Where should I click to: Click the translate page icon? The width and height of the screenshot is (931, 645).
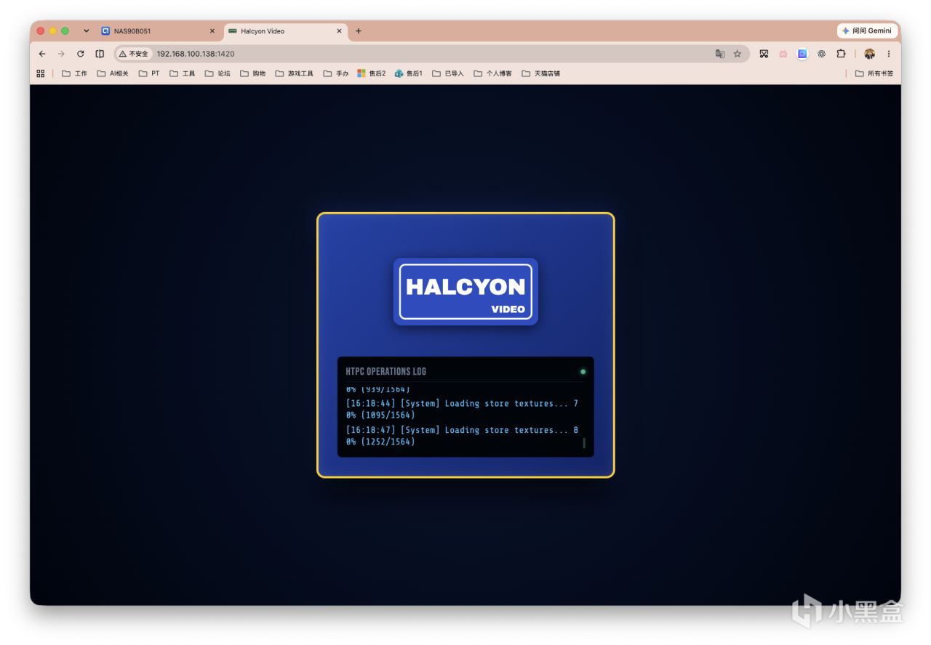pyautogui.click(x=720, y=54)
